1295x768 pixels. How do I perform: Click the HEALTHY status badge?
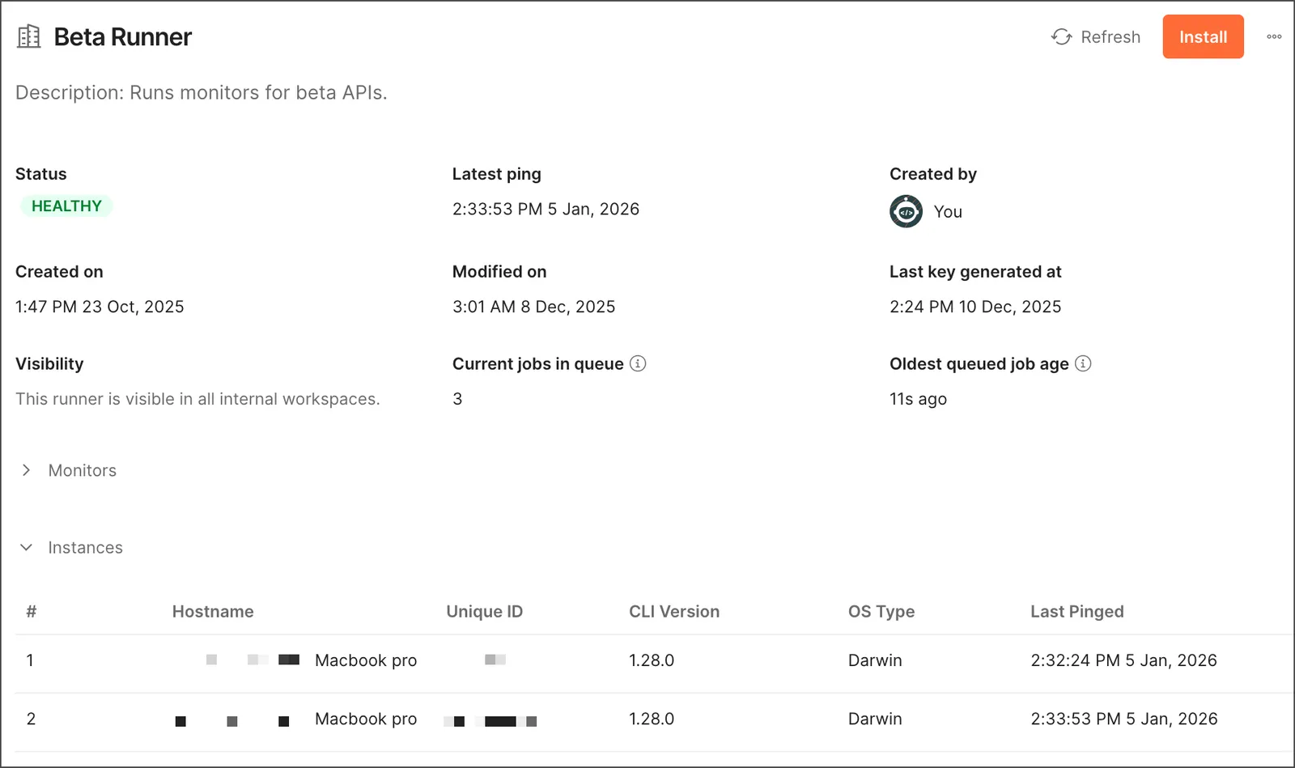tap(66, 206)
